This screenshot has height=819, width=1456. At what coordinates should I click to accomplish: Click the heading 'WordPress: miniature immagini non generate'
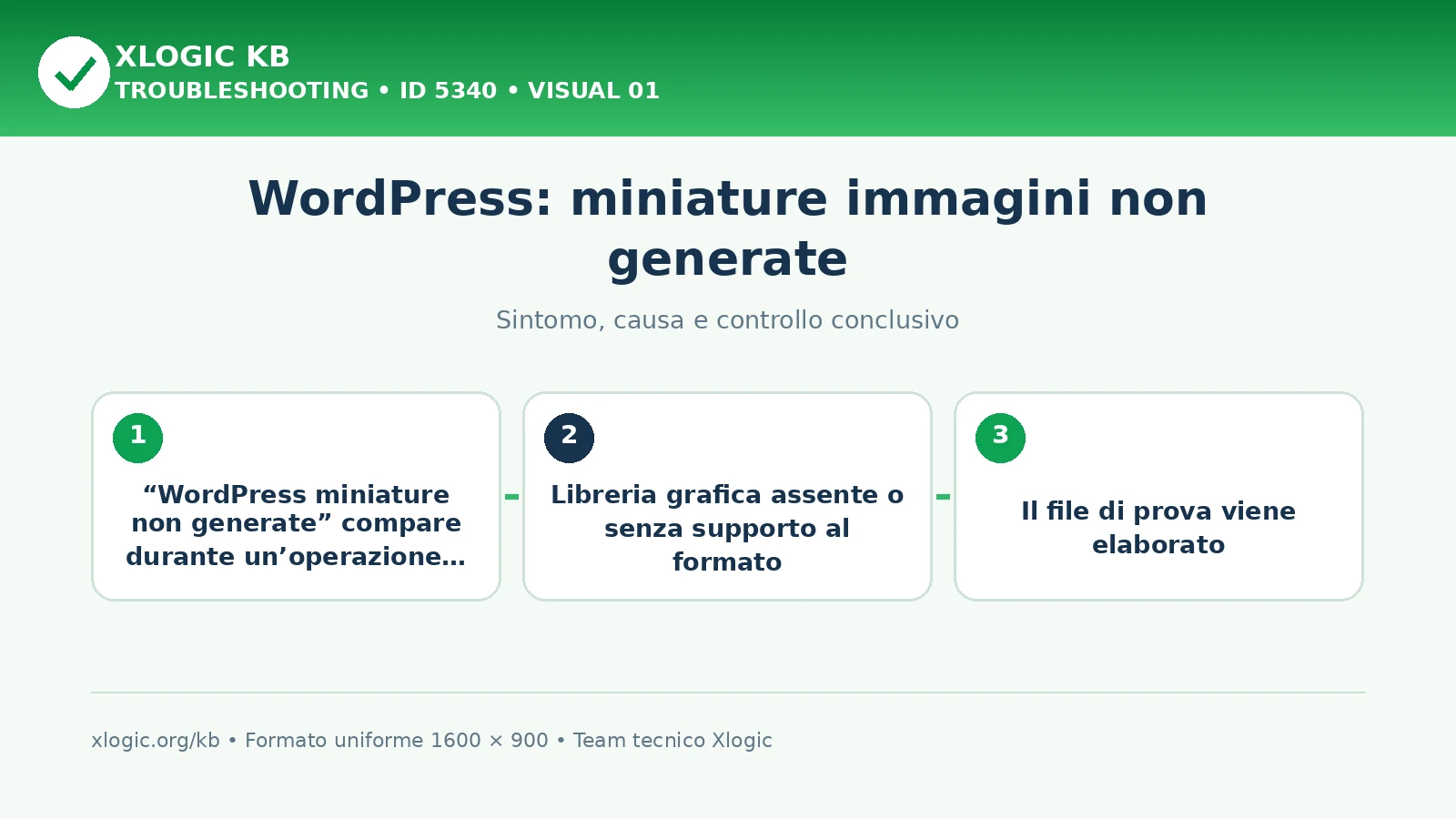point(728,228)
